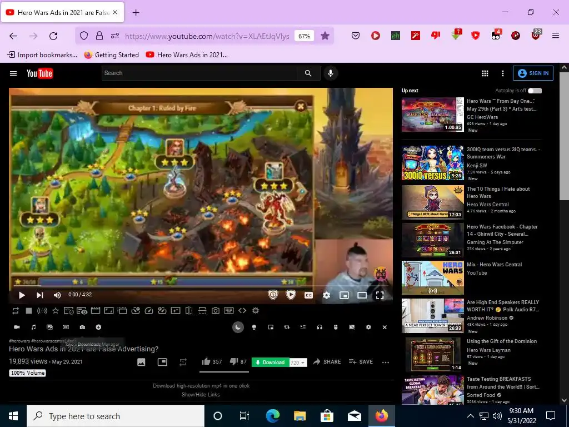Click the code brackets embed icon

242,311
